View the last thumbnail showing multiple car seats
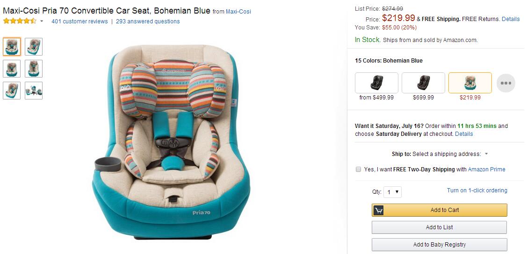This screenshot has height=254, width=527. click(34, 91)
